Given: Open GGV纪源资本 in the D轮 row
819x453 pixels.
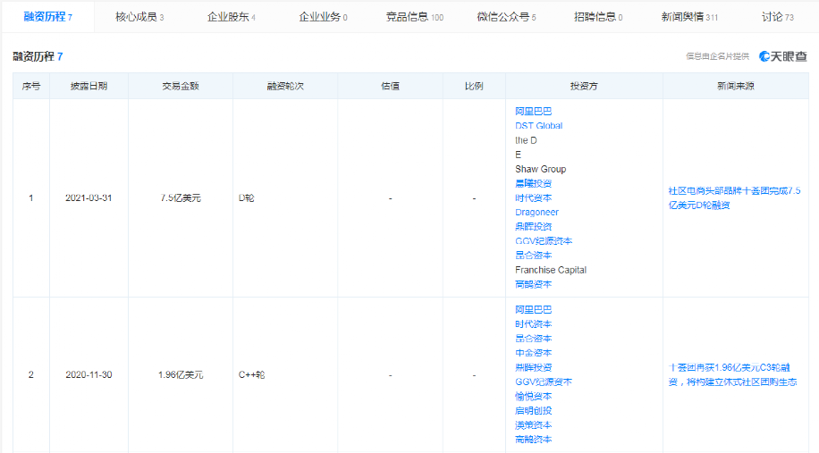Looking at the screenshot, I should (544, 241).
